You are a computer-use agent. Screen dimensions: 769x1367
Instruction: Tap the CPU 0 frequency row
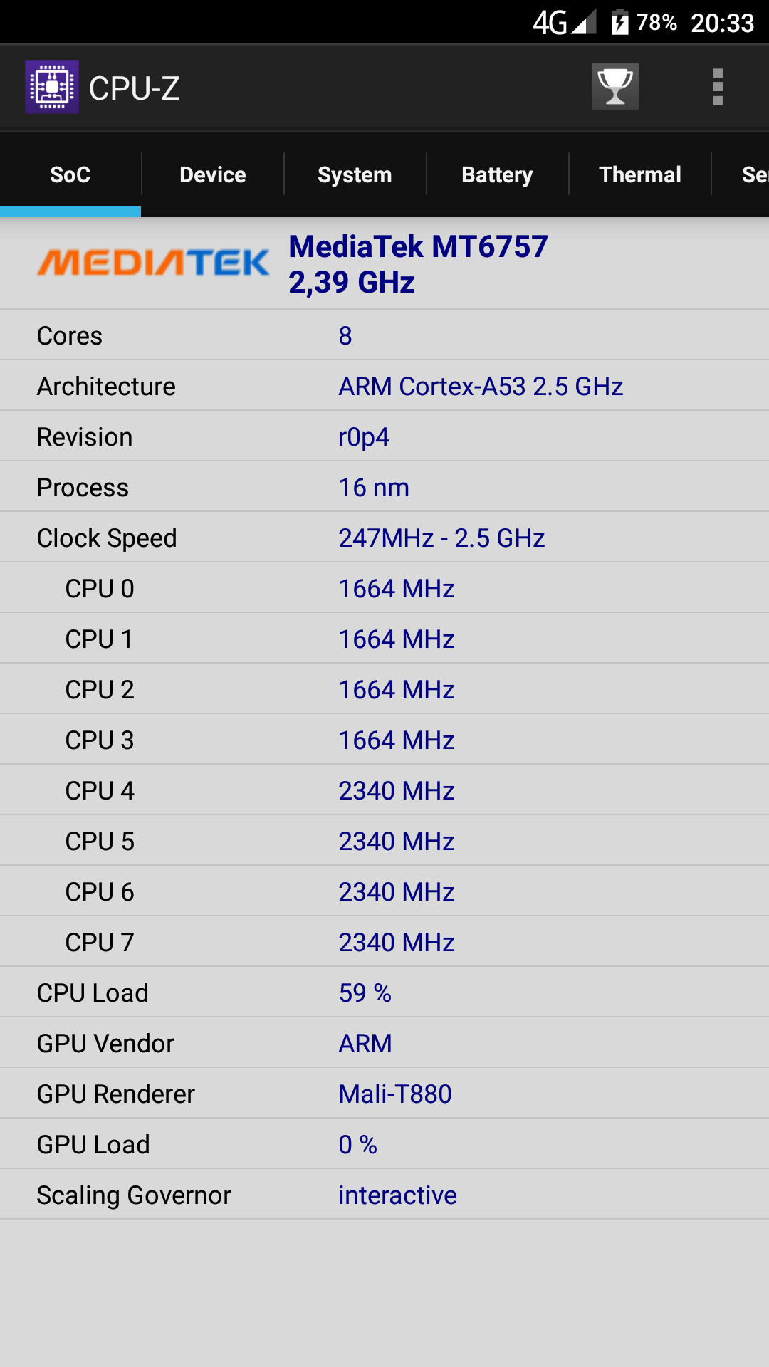pos(384,588)
